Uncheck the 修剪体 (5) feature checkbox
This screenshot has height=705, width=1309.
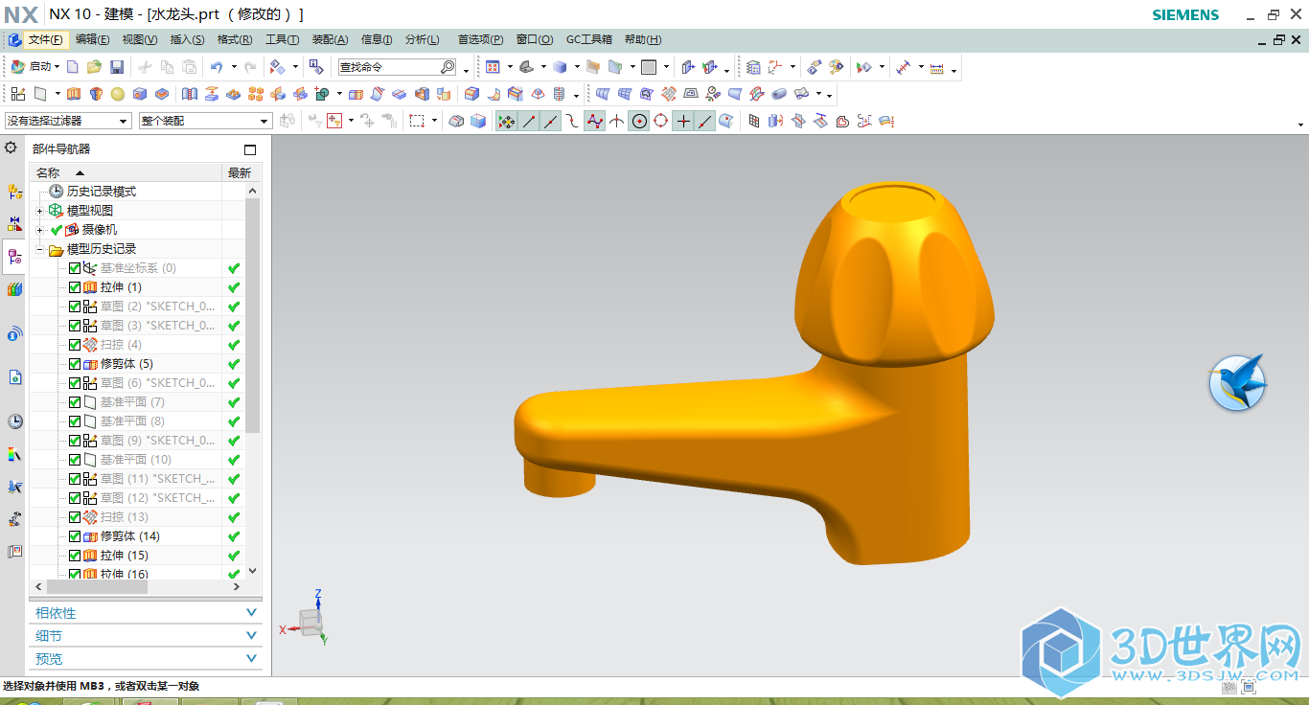coord(75,364)
